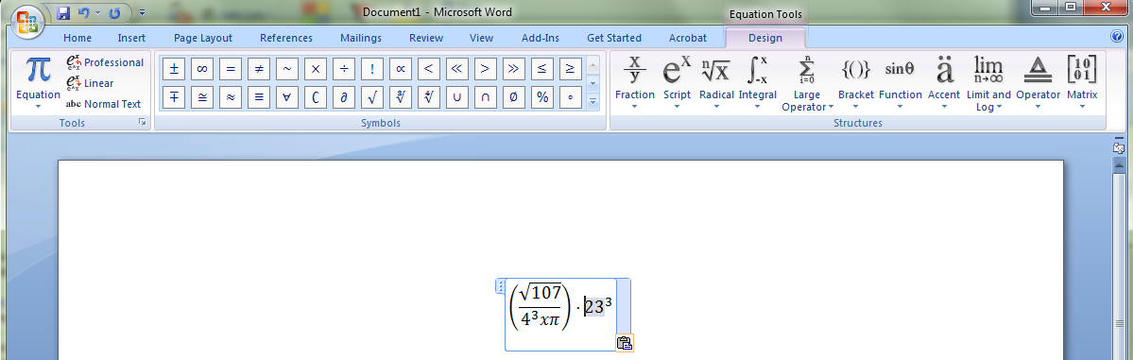Insert the degree symbol
This screenshot has width=1133, height=360.
(570, 97)
